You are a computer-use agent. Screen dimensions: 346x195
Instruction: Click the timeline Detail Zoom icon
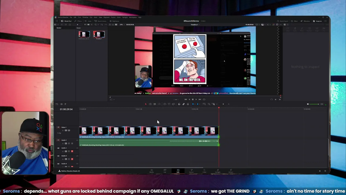209,104
